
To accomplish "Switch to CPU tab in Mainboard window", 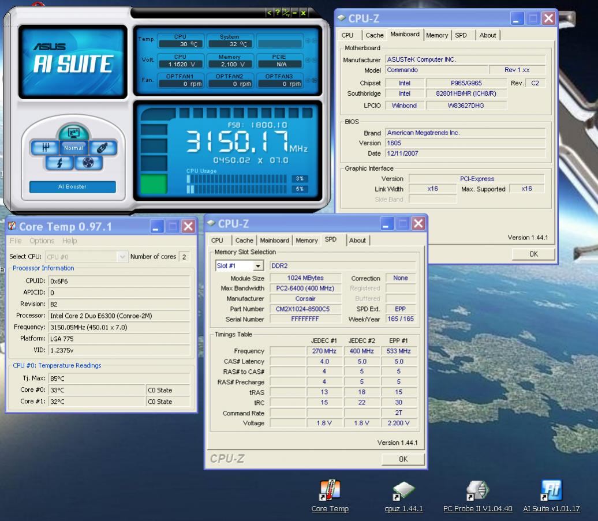I will coord(347,35).
